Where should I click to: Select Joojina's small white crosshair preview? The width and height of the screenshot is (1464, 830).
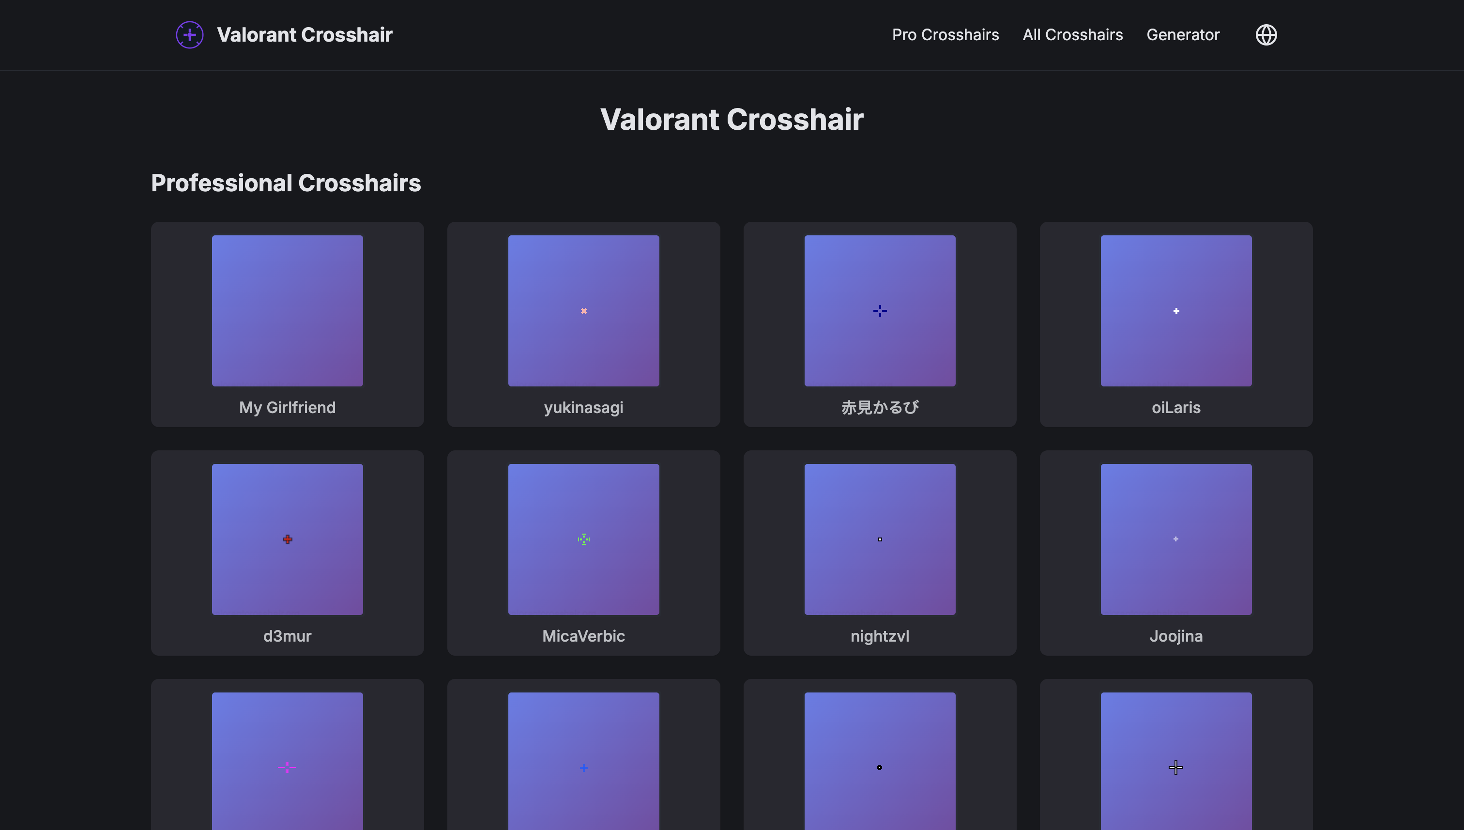[x=1175, y=538]
